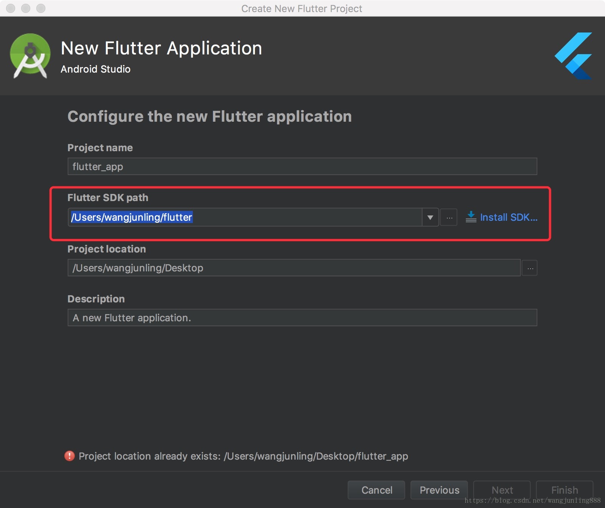Click the 'Configure the new Flutter application' heading
Screen dimensions: 605x508
click(209, 116)
